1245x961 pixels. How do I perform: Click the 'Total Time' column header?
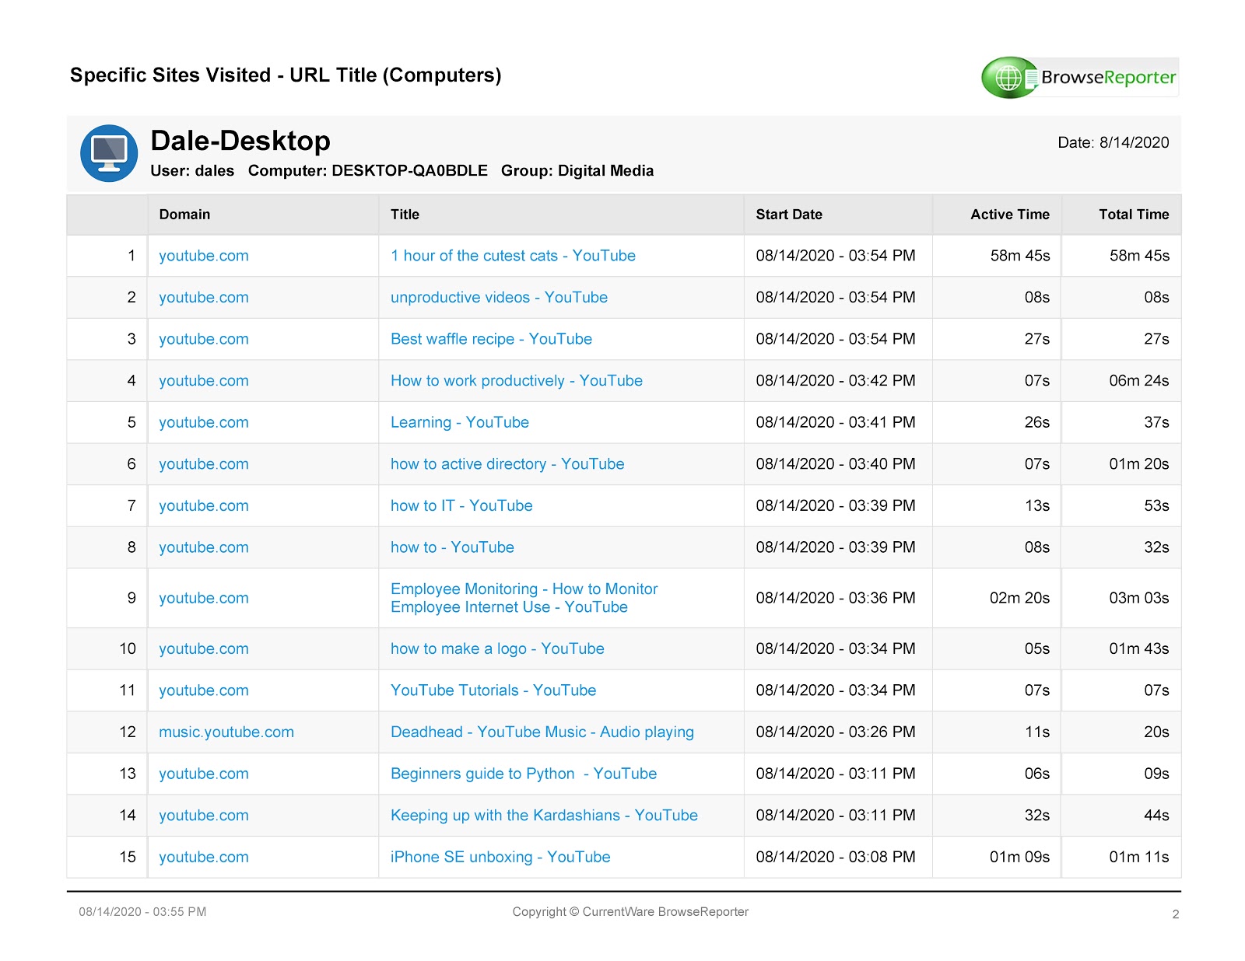click(1134, 215)
